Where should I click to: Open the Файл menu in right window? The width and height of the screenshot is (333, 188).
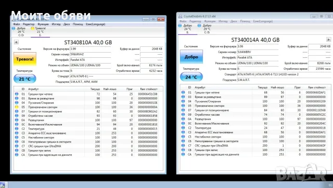(183, 21)
